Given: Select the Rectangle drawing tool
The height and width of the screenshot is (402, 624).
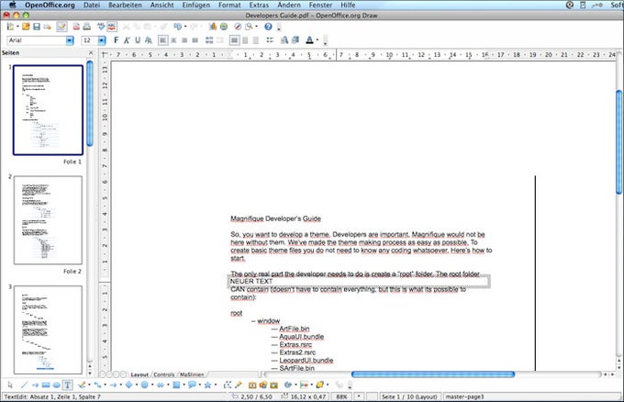Looking at the screenshot, I should tap(46, 385).
